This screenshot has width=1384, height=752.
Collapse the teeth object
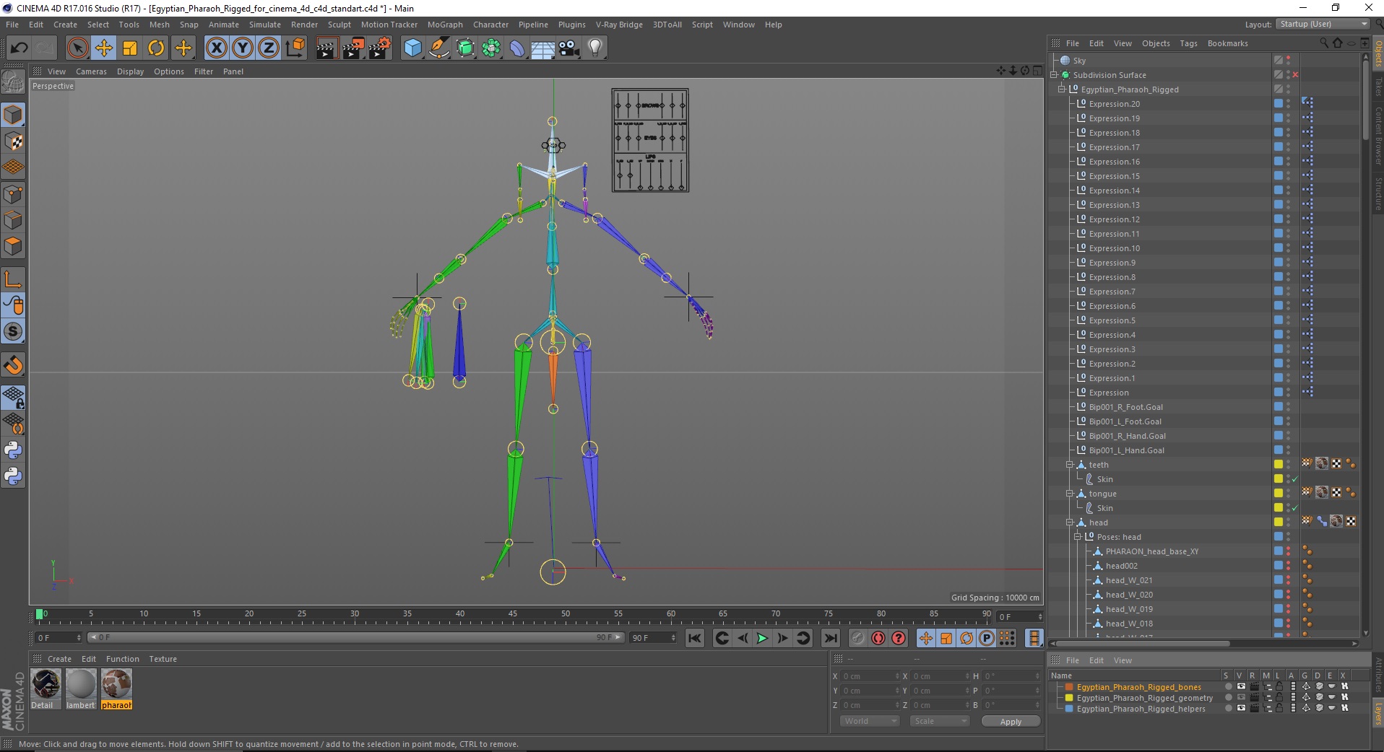1070,465
